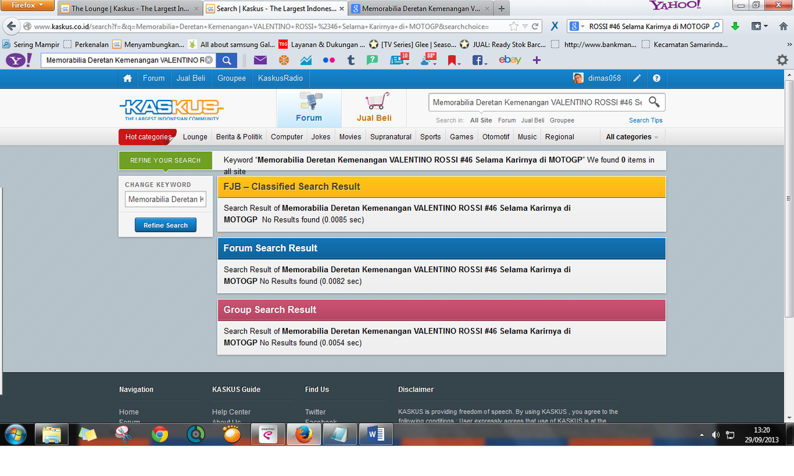Click the Firefox back arrow button
794x476 pixels.
tap(11, 27)
